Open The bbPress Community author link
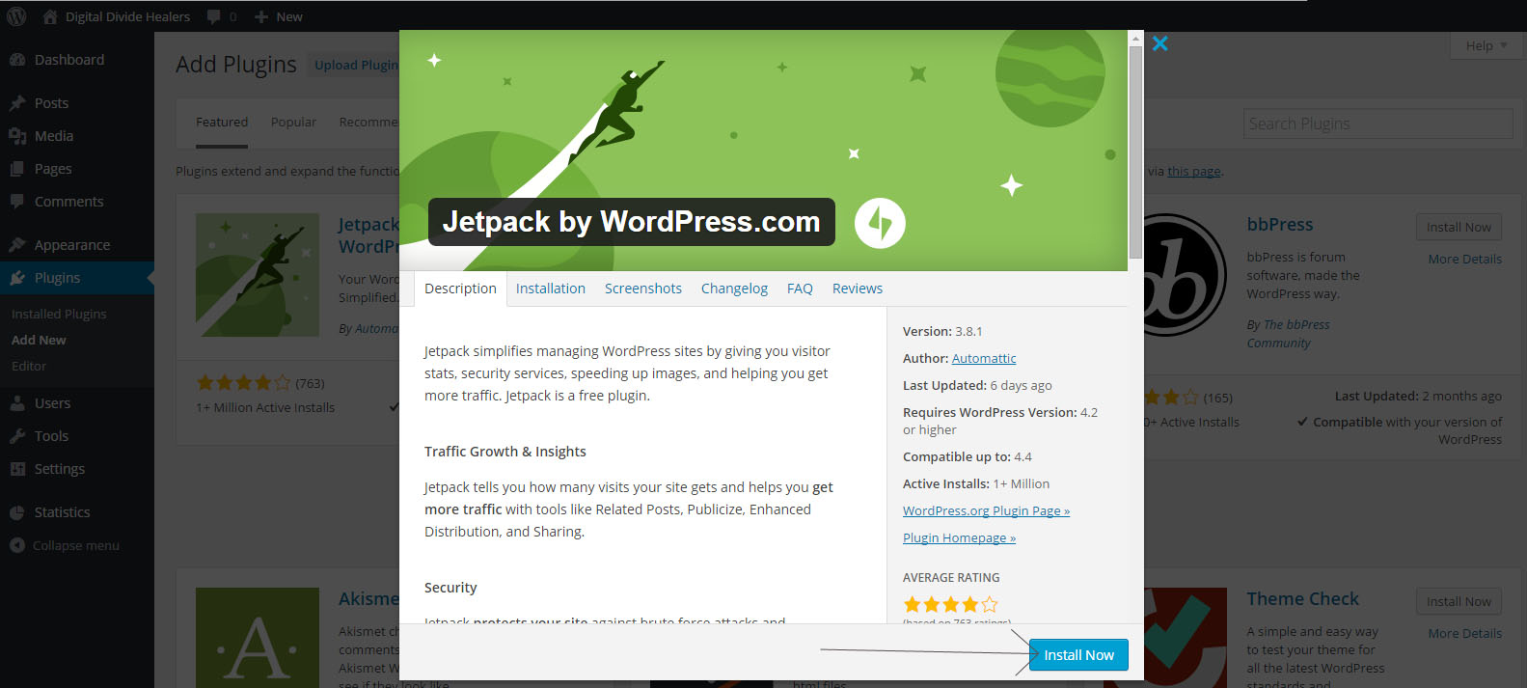 (x=1289, y=334)
